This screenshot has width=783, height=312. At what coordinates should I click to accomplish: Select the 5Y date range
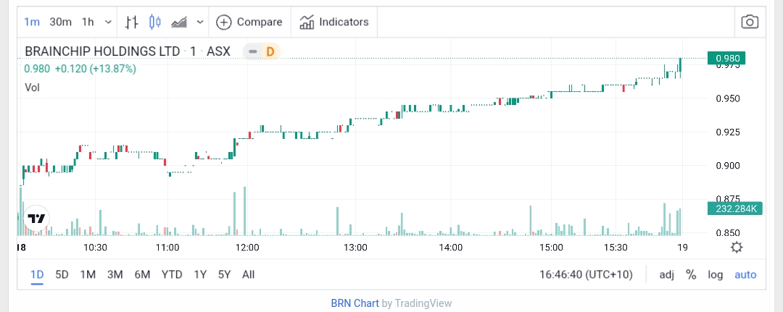click(x=224, y=274)
